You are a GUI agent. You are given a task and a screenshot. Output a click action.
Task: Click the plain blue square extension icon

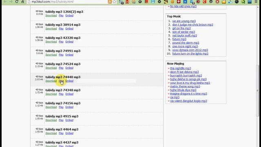click(x=185, y=2)
